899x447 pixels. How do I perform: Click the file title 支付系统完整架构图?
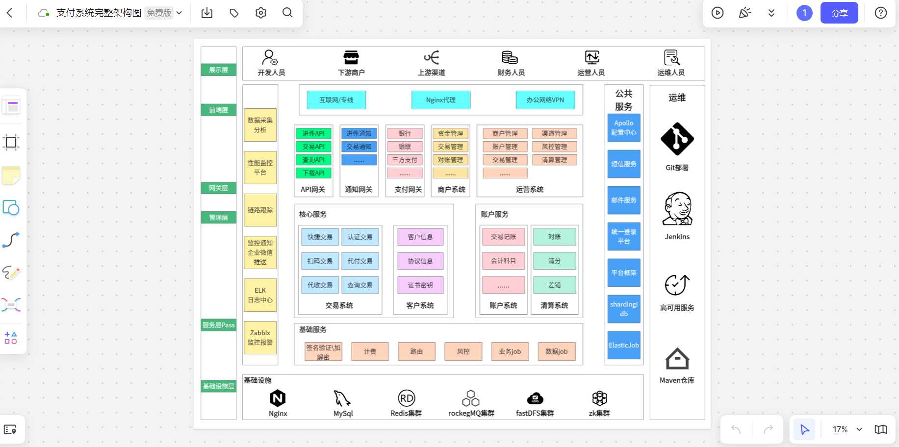tap(99, 13)
